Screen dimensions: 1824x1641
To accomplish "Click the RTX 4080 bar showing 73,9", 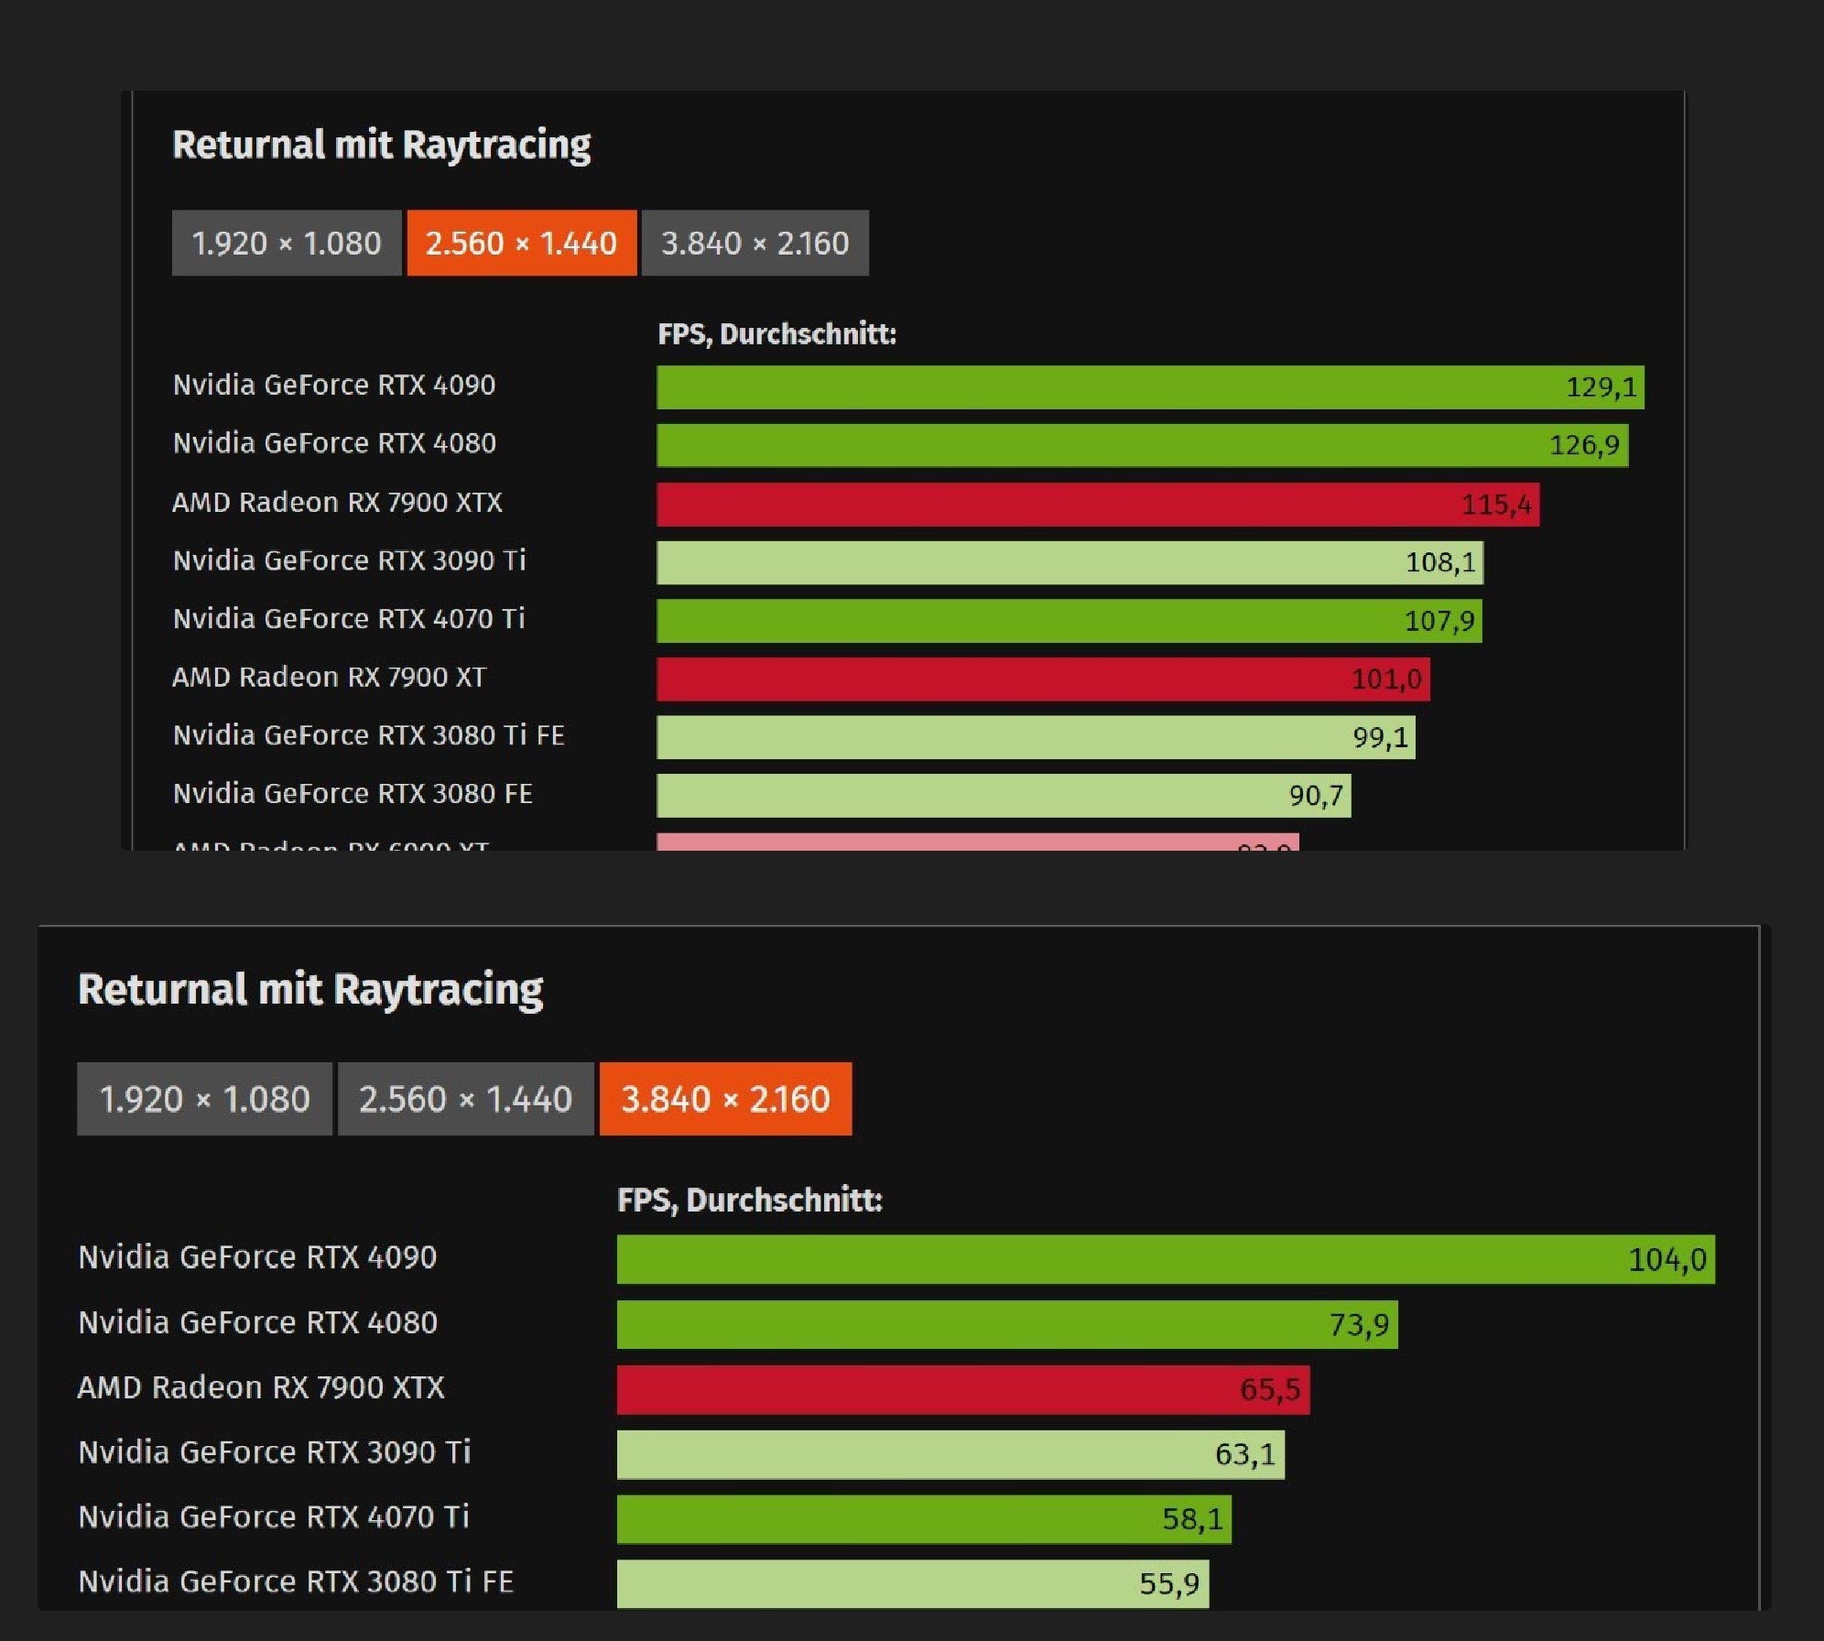I will click(x=1006, y=1324).
